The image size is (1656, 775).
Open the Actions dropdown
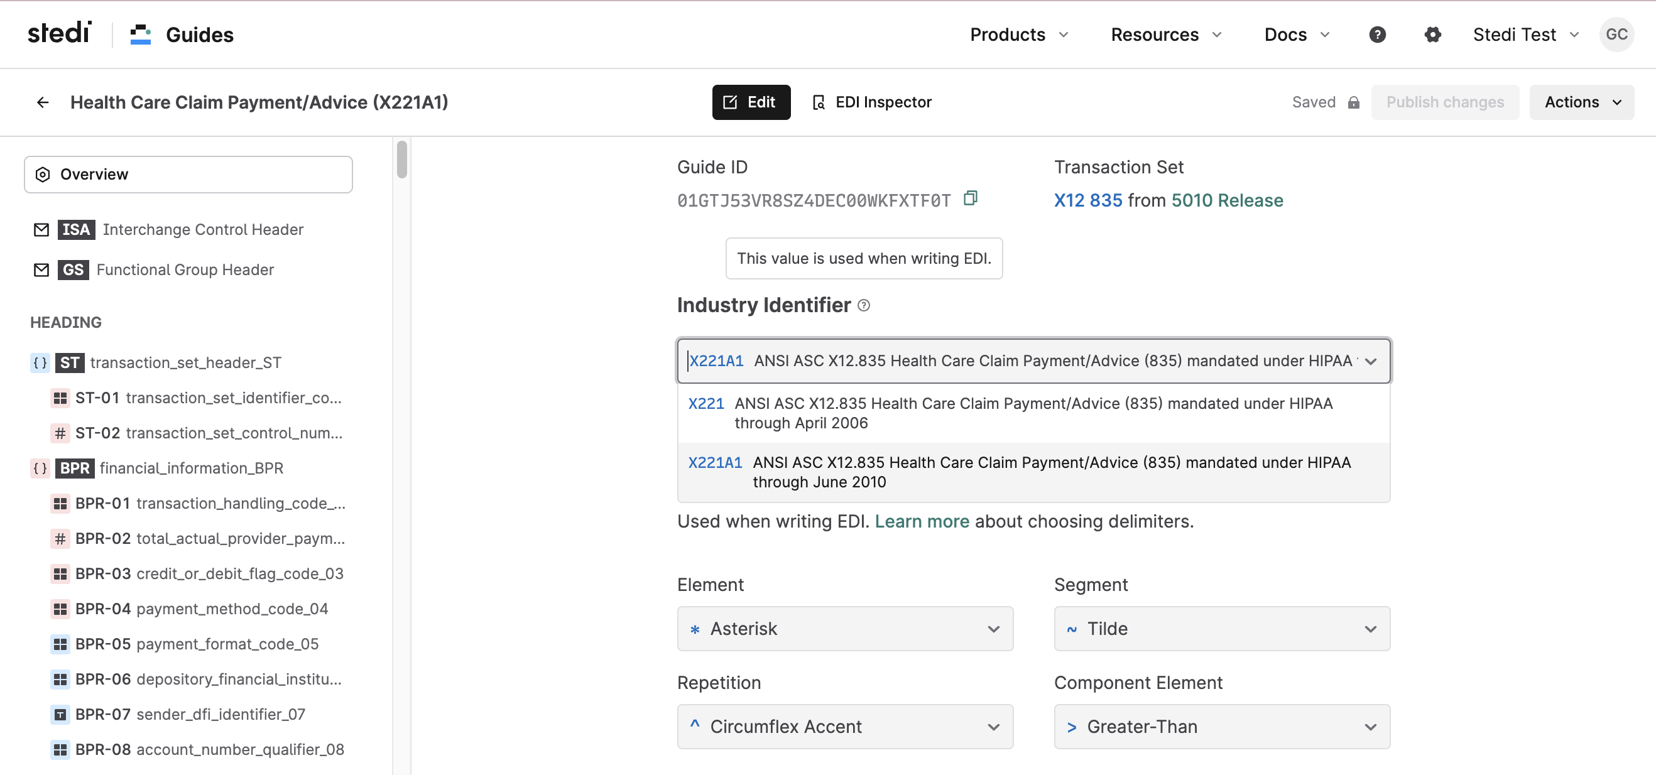click(x=1581, y=102)
